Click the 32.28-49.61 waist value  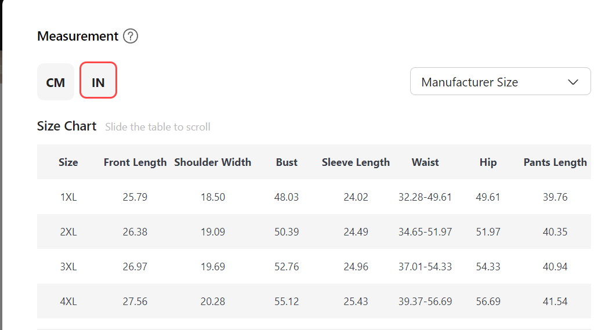point(425,197)
